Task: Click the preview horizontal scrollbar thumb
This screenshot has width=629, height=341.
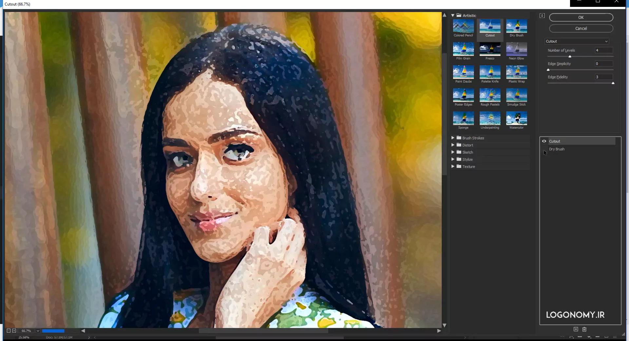Action: [263, 331]
